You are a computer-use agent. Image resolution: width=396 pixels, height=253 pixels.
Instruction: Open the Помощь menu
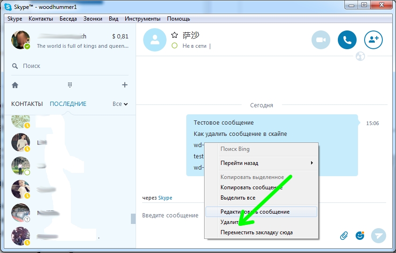click(178, 19)
